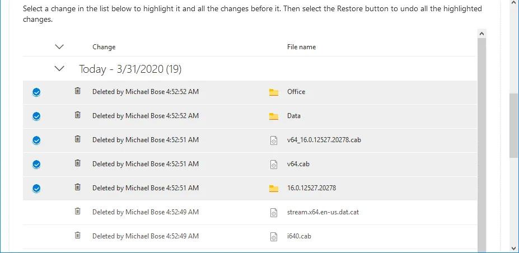Click the yellow folder icon for Data
The width and height of the screenshot is (519, 253).
click(x=273, y=116)
